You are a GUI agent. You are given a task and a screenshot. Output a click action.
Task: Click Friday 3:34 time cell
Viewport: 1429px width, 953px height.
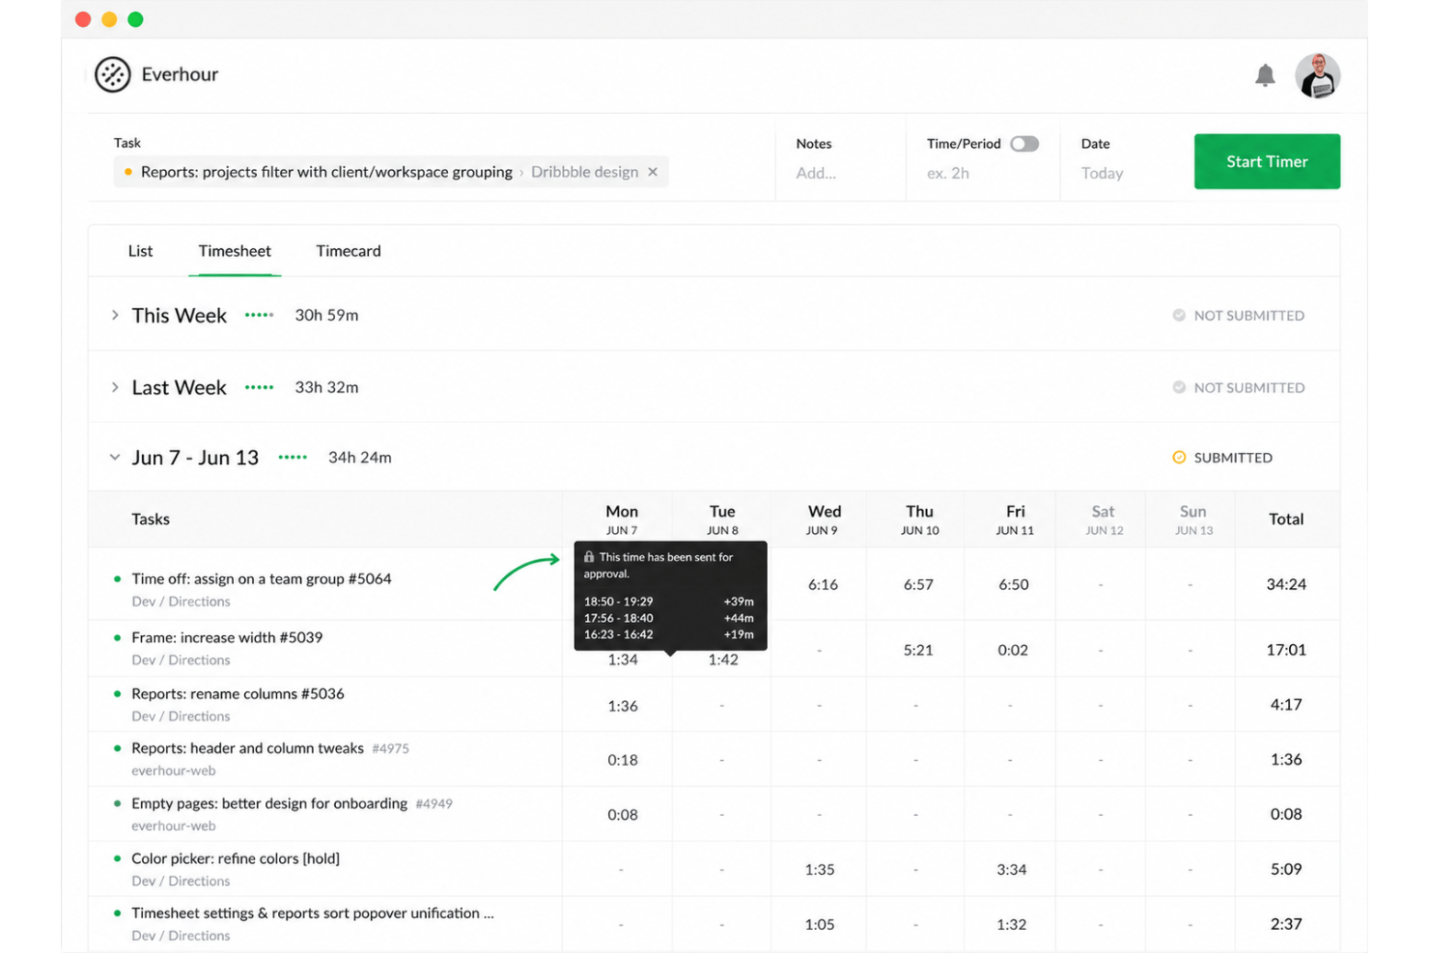click(x=1012, y=870)
